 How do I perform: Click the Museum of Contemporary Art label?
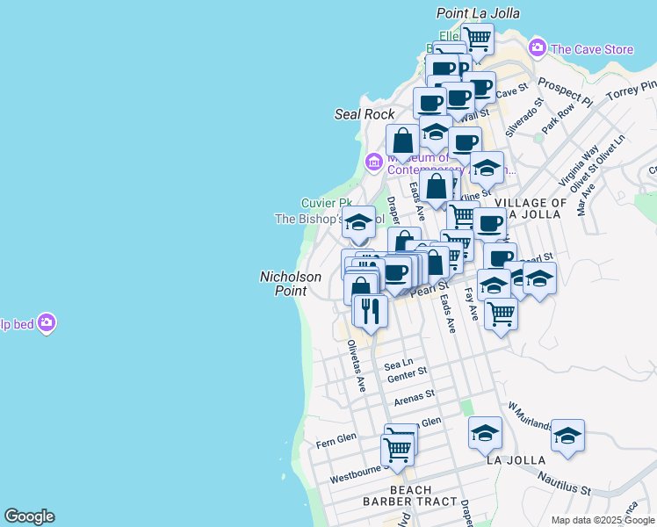coord(451,164)
